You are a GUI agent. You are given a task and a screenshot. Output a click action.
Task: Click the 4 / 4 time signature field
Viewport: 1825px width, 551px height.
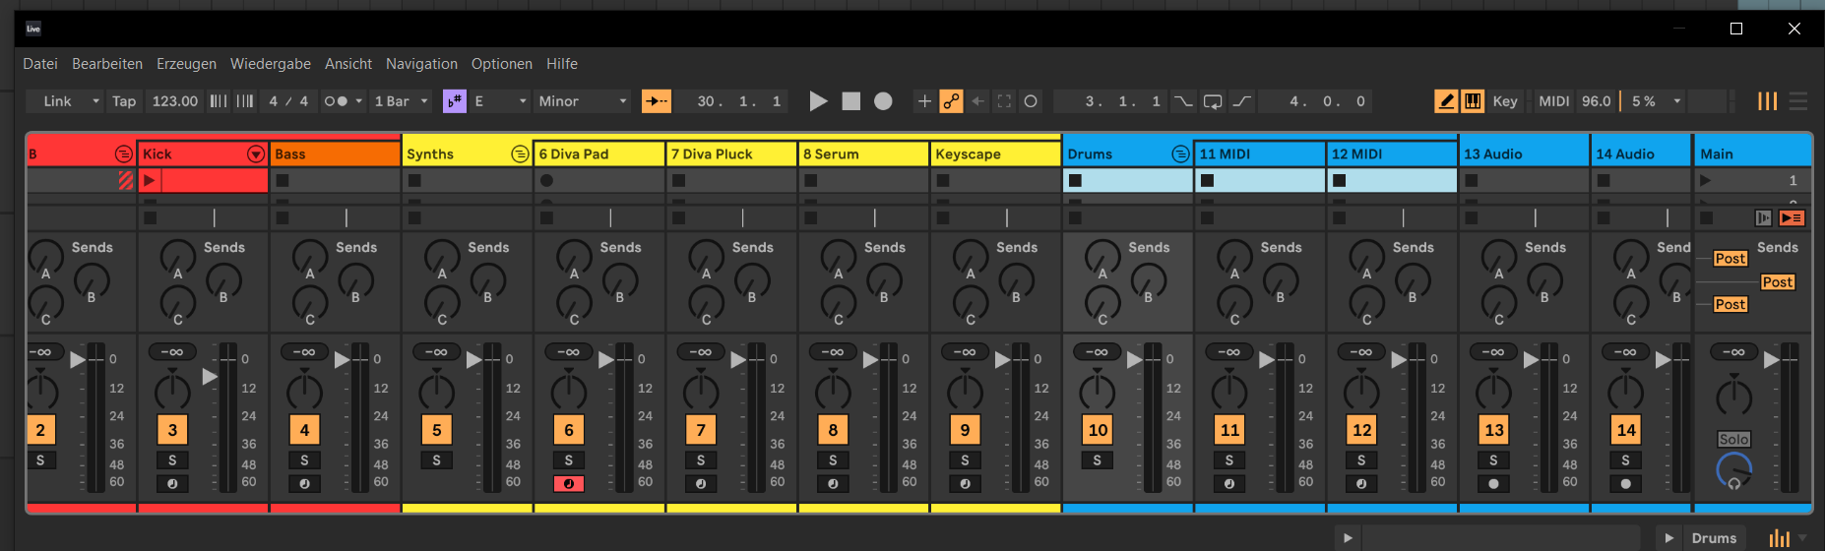point(288,101)
